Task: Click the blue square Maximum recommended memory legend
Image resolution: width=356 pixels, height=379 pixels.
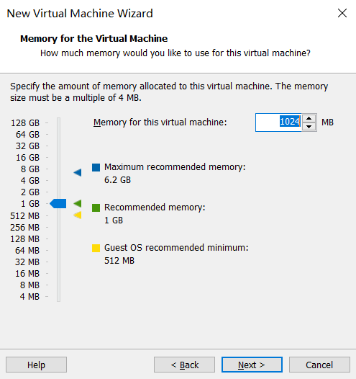Action: 96,167
